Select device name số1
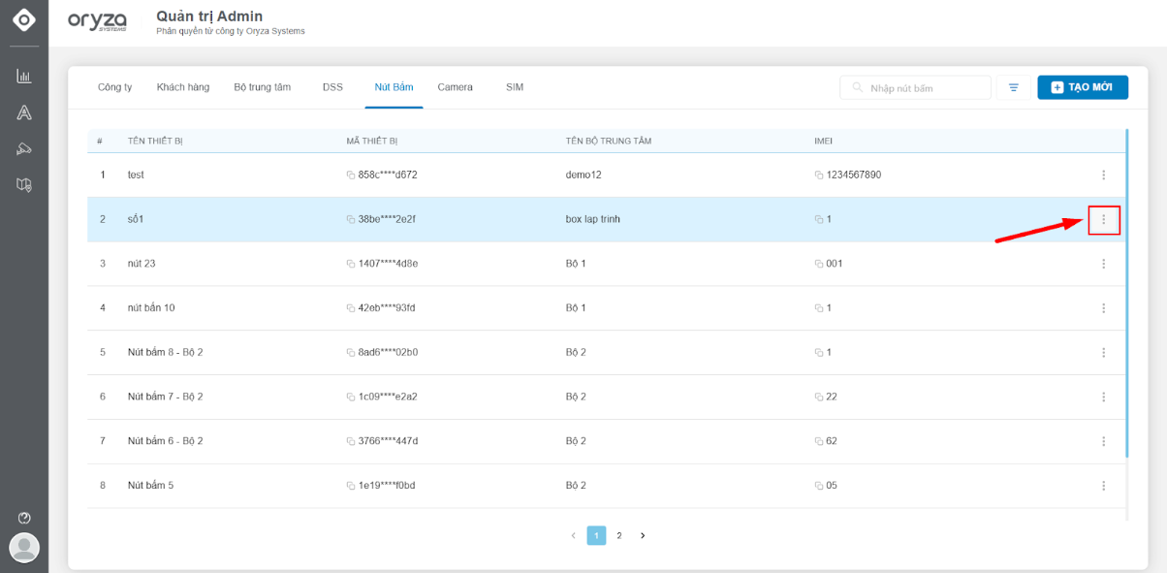Viewport: 1167px width, 573px height. pyautogui.click(x=136, y=220)
